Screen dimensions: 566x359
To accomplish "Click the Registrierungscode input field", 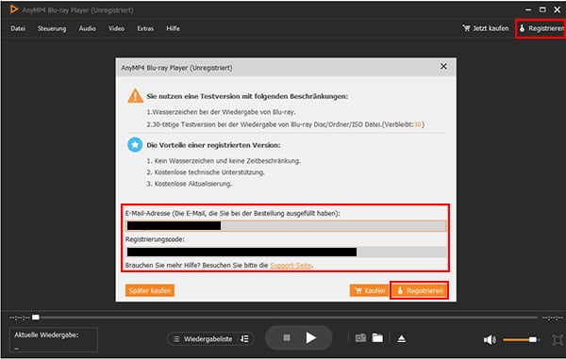I will tap(286, 252).
